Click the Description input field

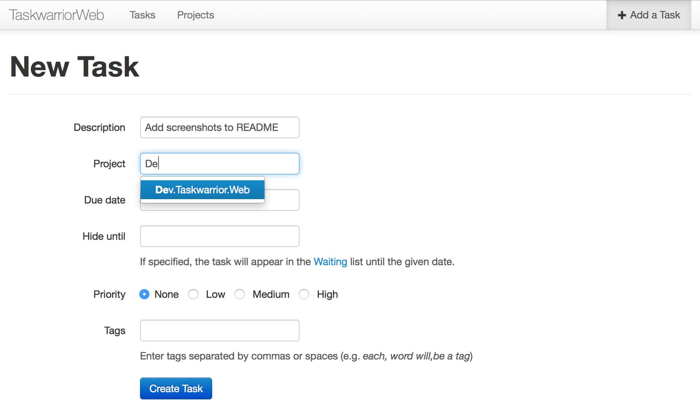click(219, 127)
